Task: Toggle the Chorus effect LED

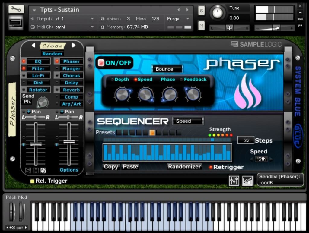Action: 57,75
